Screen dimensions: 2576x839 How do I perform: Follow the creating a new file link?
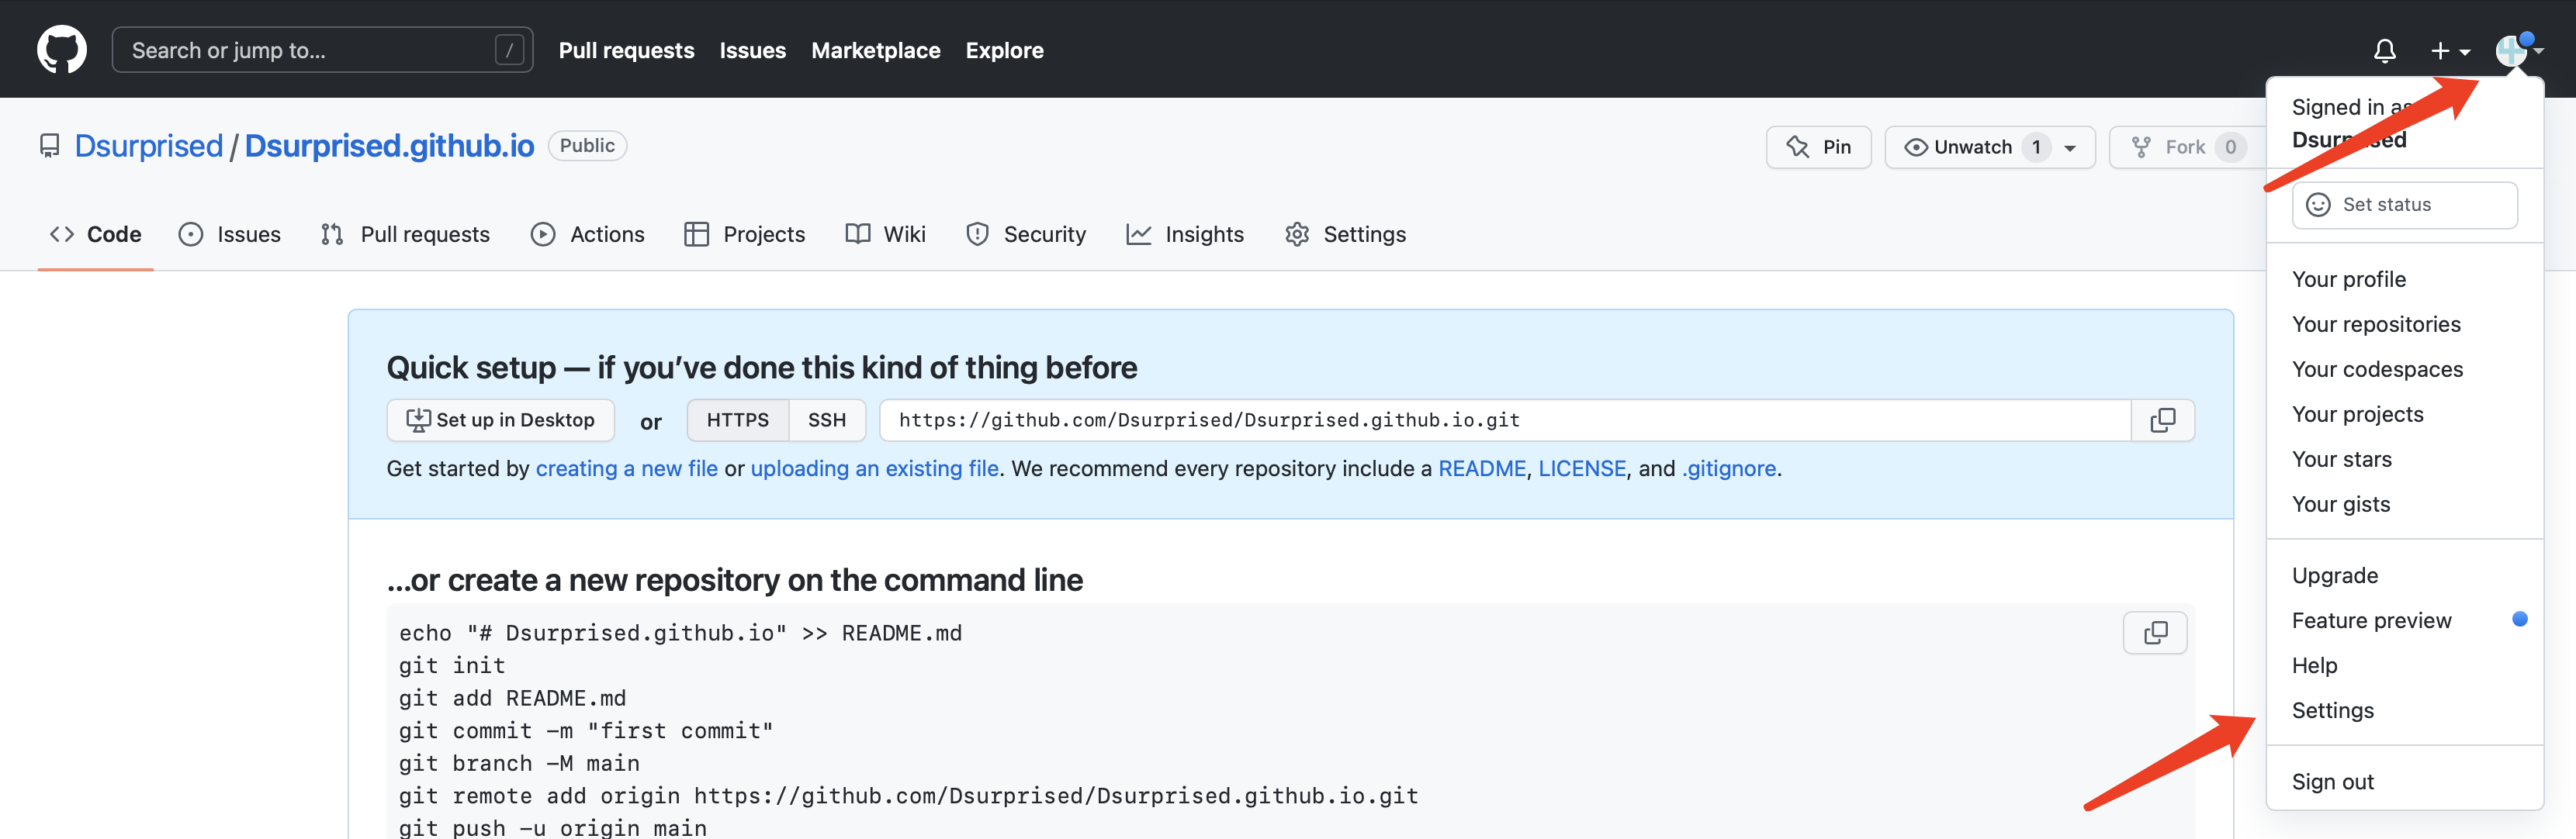coord(626,468)
